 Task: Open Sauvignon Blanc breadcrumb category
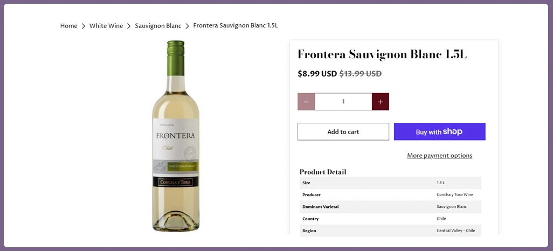(x=158, y=26)
